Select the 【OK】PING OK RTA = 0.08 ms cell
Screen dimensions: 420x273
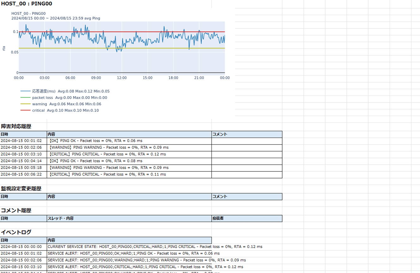pos(129,161)
